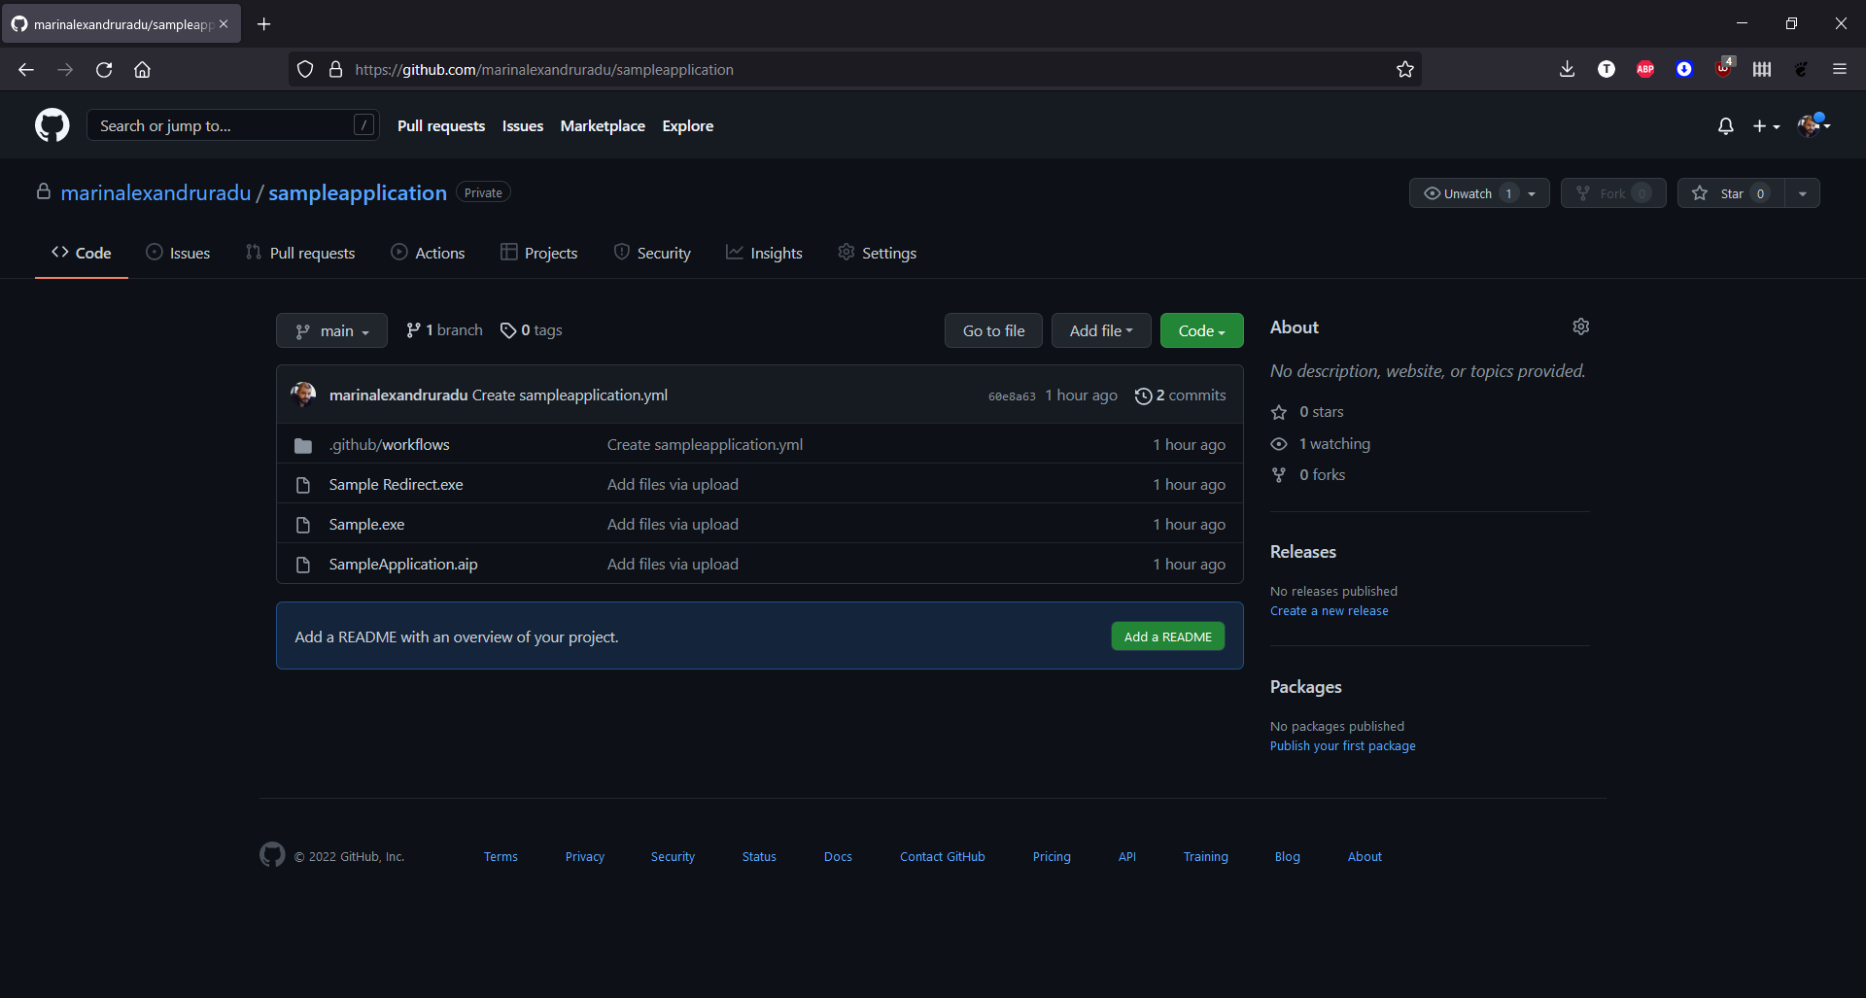
Task: Click the file icon beside Sample.exe
Action: pos(303,525)
